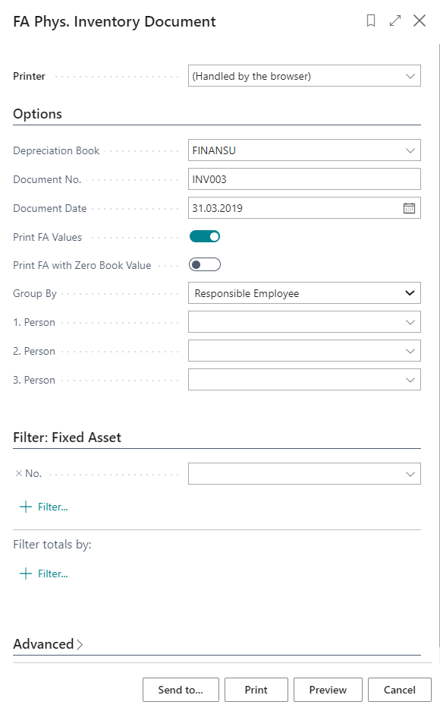Close the FA Phys. Inventory Document dialog
This screenshot has height=711, width=440.
(x=420, y=21)
